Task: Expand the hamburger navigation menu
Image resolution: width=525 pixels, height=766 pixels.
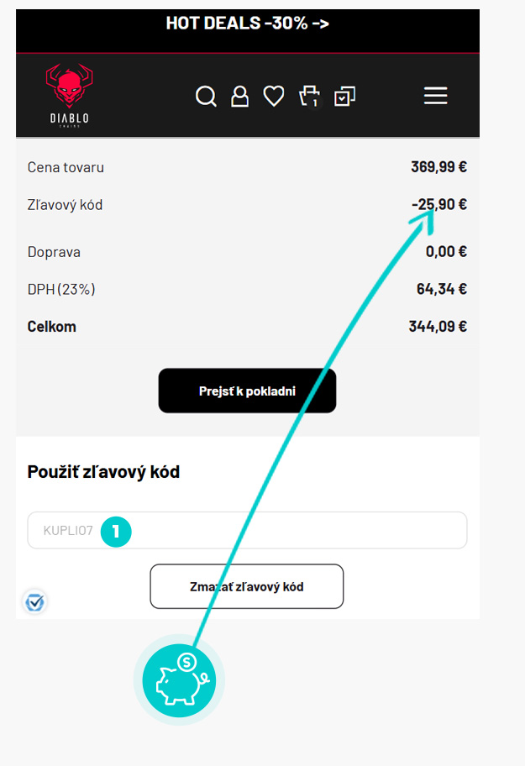Action: [x=435, y=97]
